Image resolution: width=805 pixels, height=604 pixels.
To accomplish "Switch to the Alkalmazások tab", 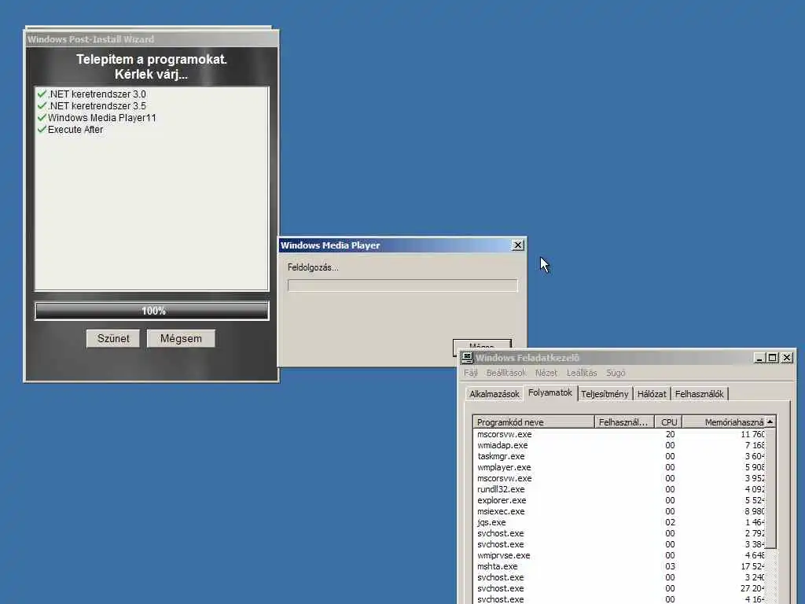I will click(x=494, y=394).
